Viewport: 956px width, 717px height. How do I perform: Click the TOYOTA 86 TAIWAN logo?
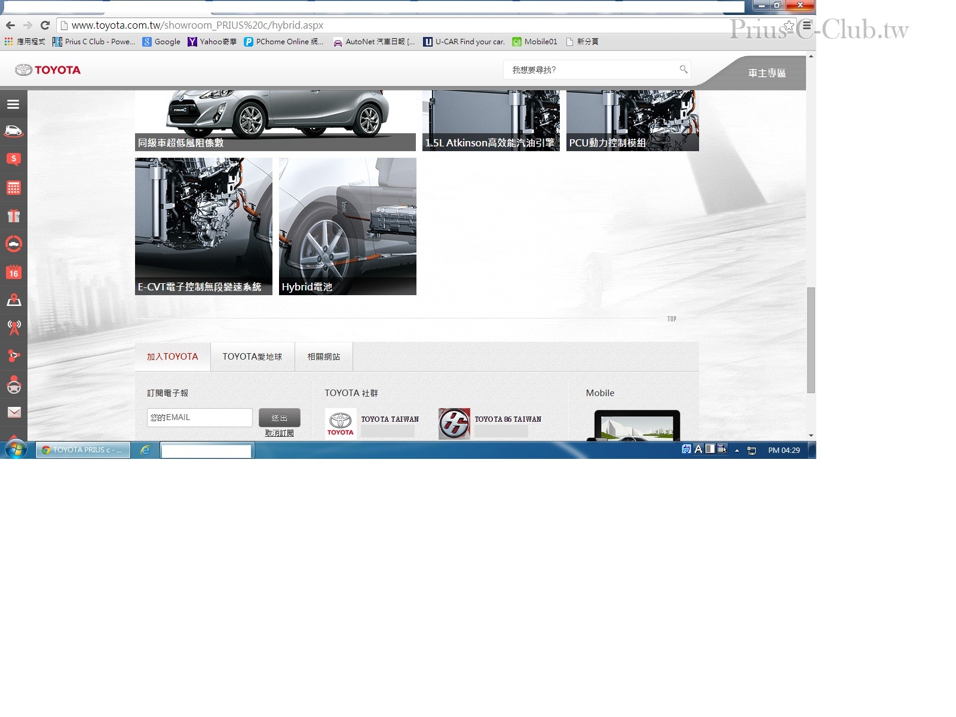point(454,424)
